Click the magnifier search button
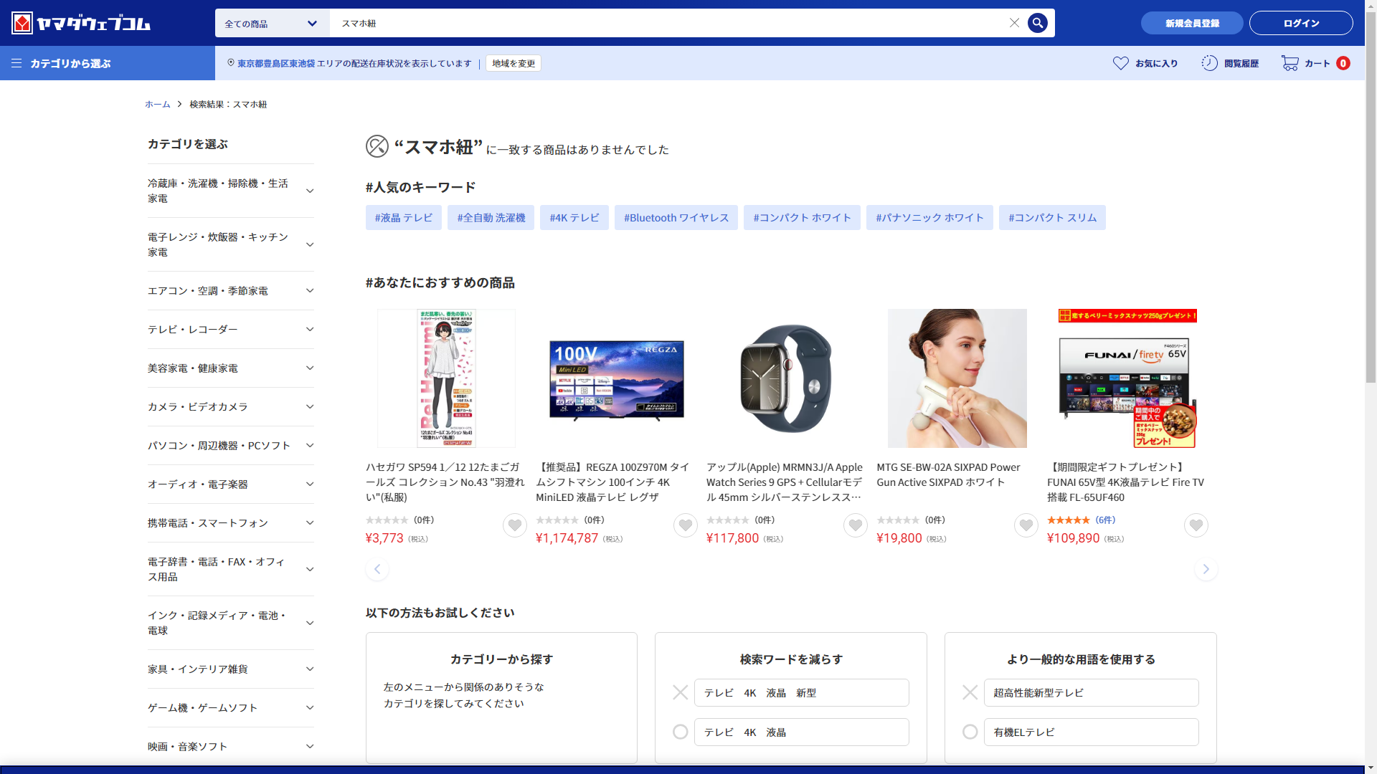The image size is (1377, 774). click(x=1037, y=23)
